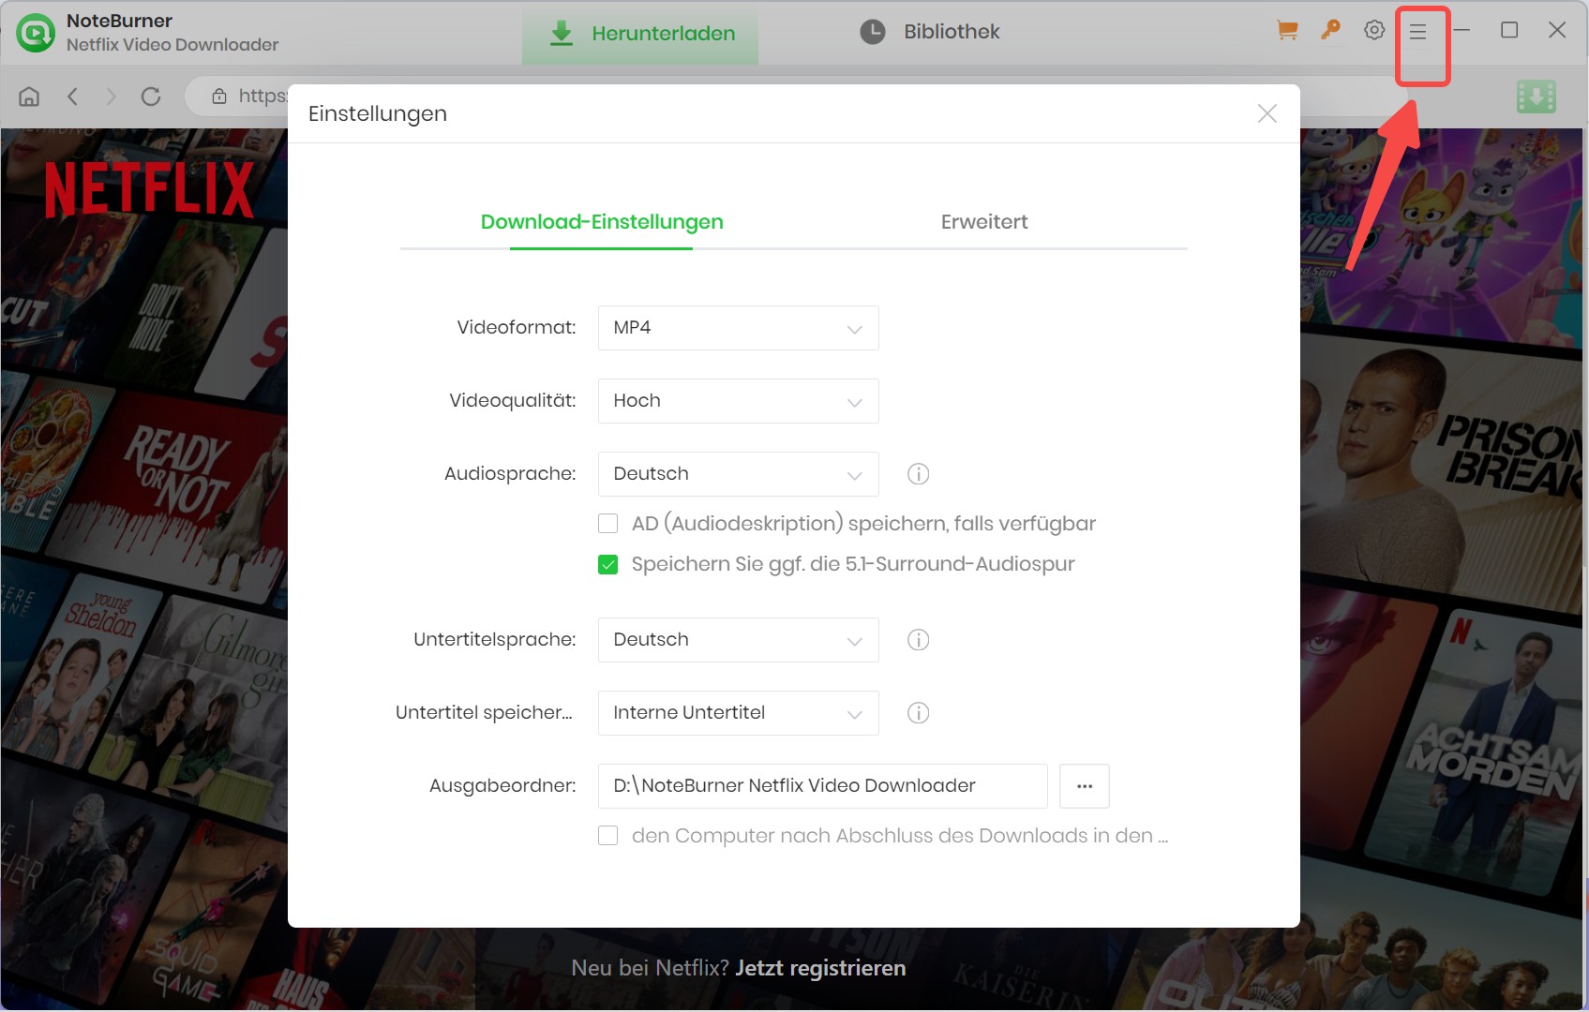Navigate forward with the right arrow
Screen dimensions: 1589x1012
[111, 97]
